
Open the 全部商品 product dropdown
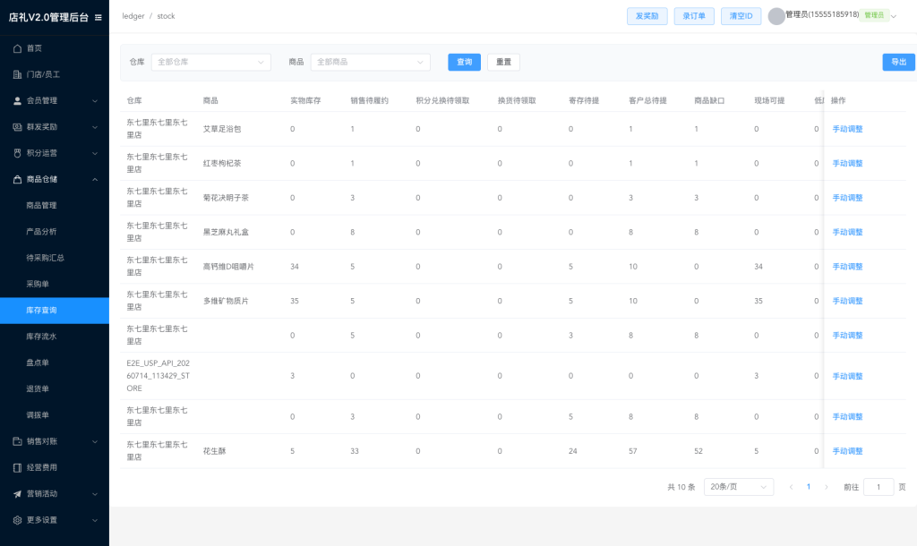tap(371, 62)
